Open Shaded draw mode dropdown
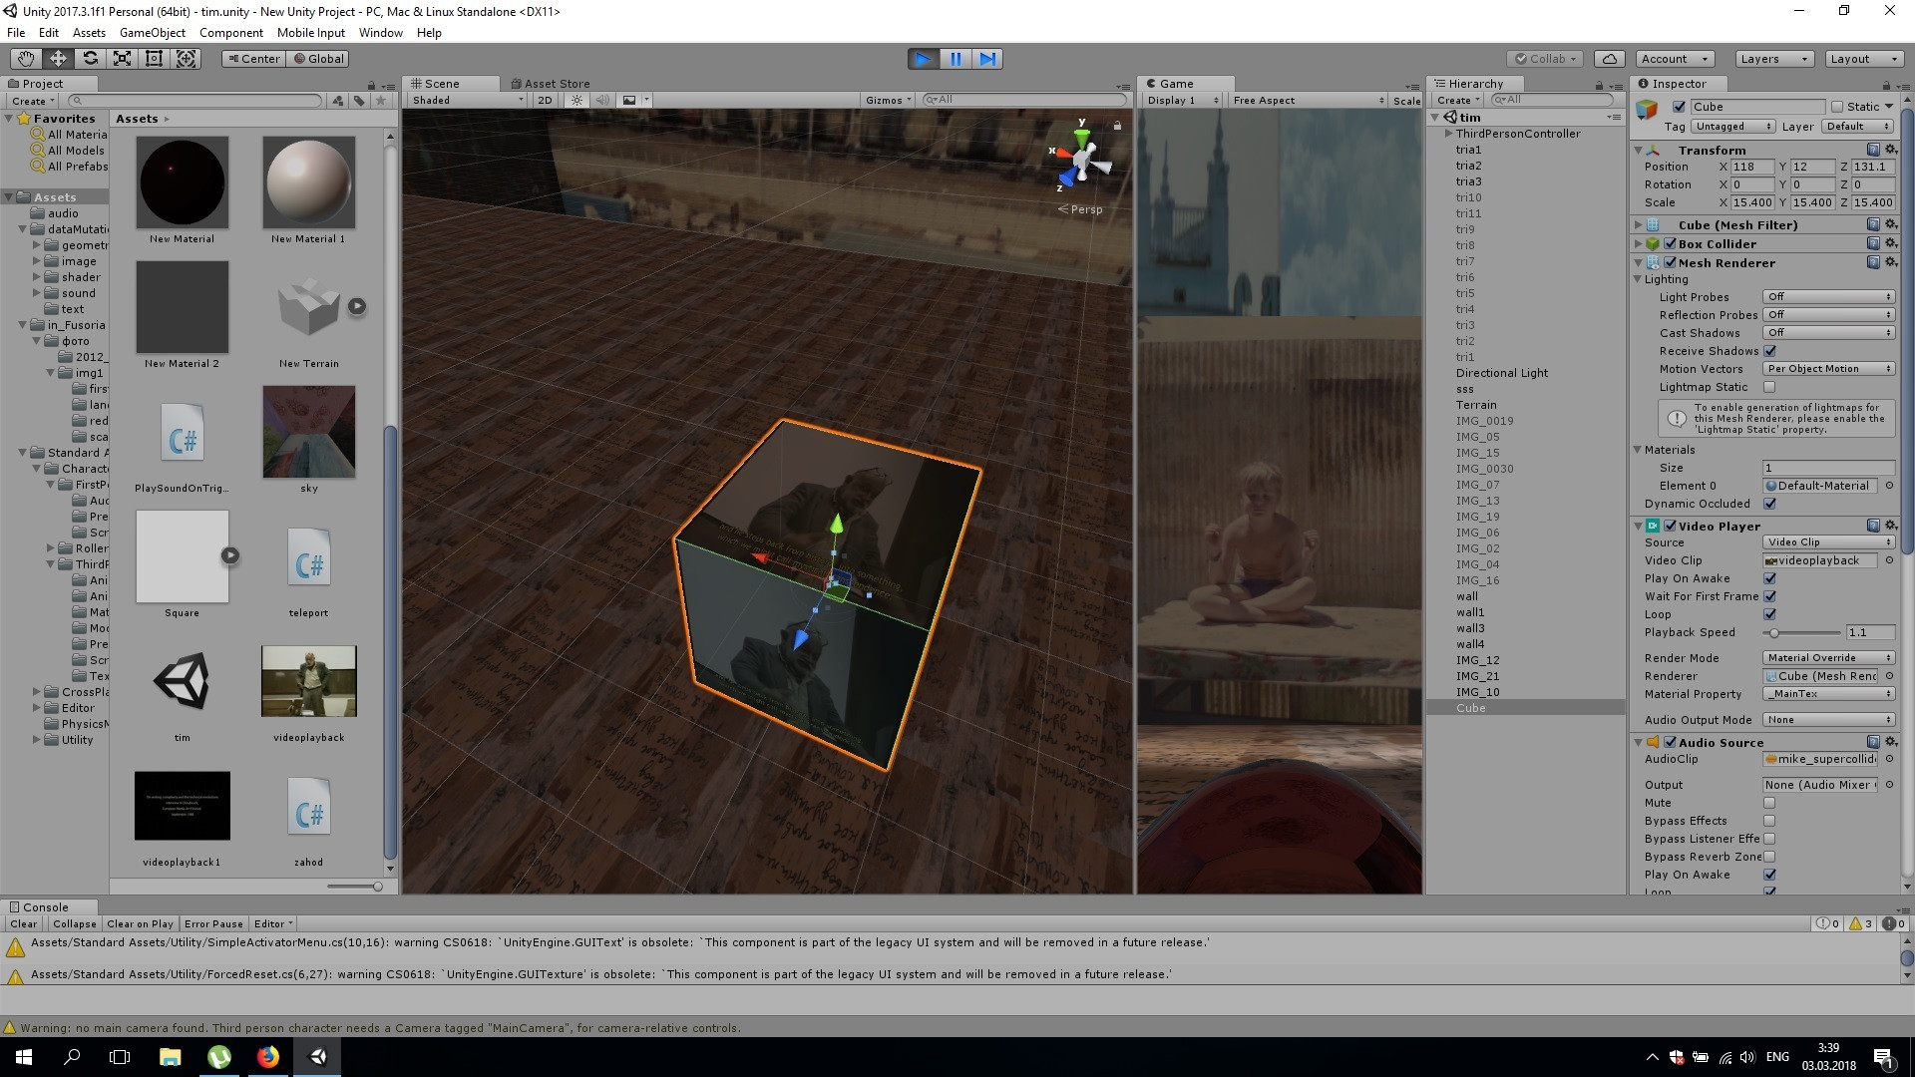The width and height of the screenshot is (1915, 1077). tap(467, 100)
